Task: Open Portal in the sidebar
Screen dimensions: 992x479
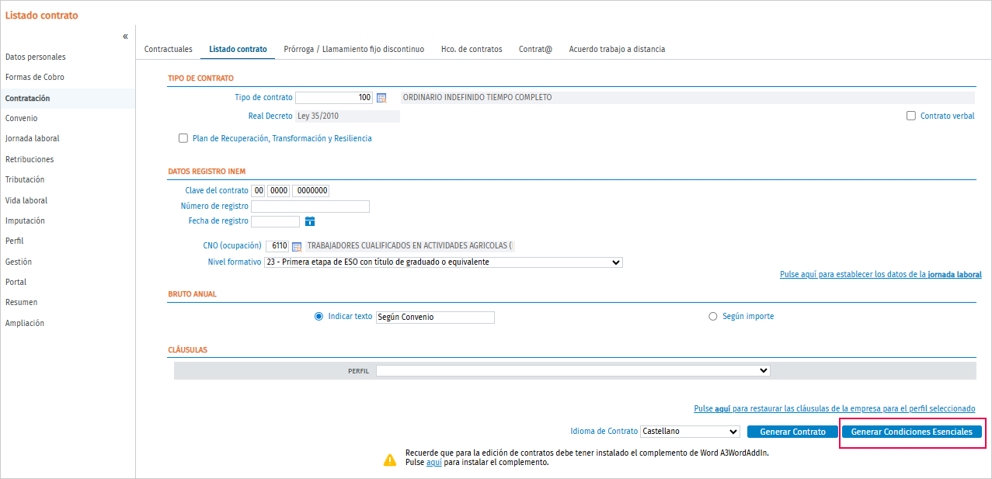Action: point(16,283)
